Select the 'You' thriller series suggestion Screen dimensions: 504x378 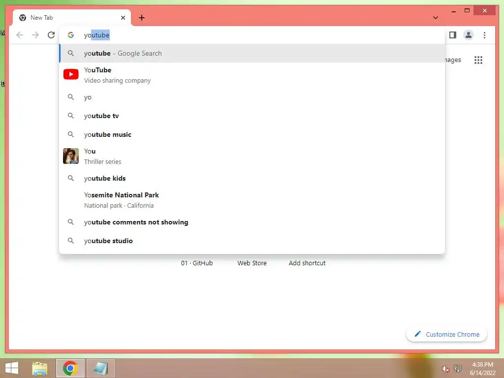[x=252, y=156]
